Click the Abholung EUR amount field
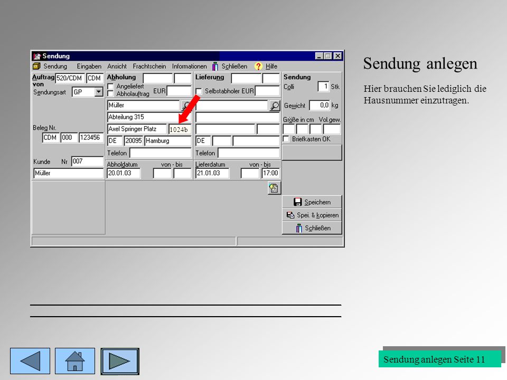 pyautogui.click(x=179, y=91)
